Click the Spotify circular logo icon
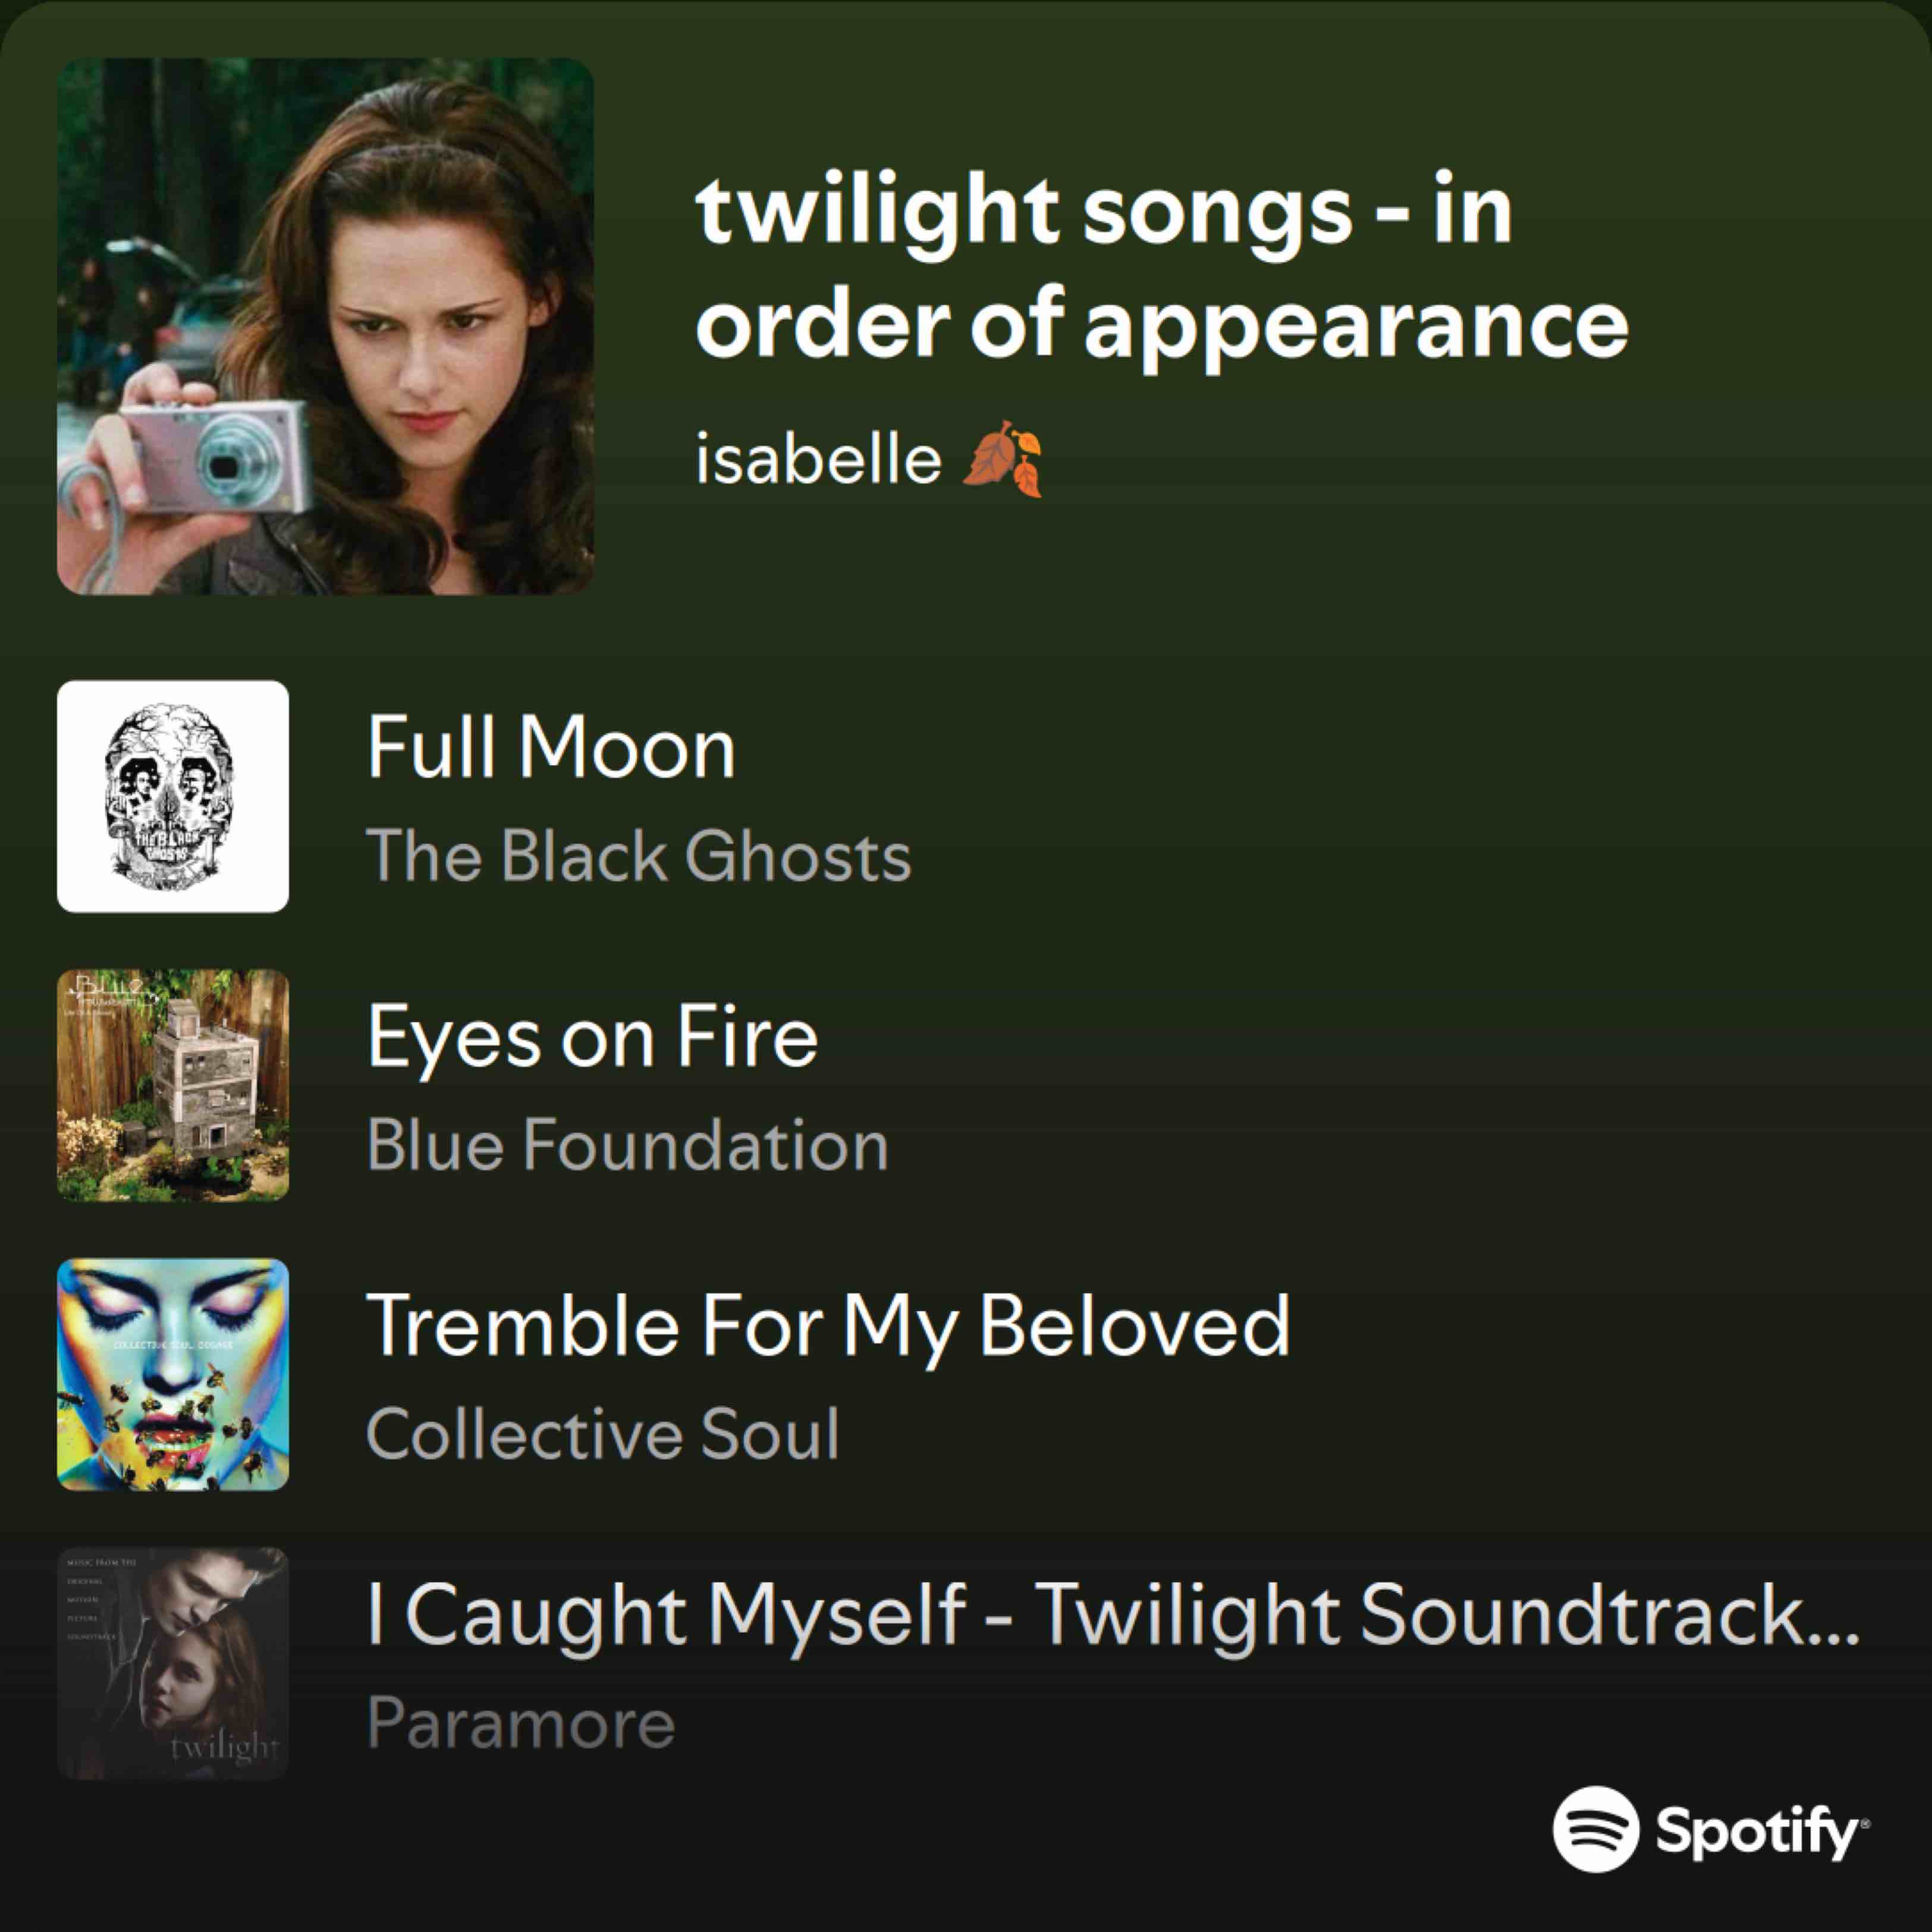The width and height of the screenshot is (1932, 1932). 1595,1829
